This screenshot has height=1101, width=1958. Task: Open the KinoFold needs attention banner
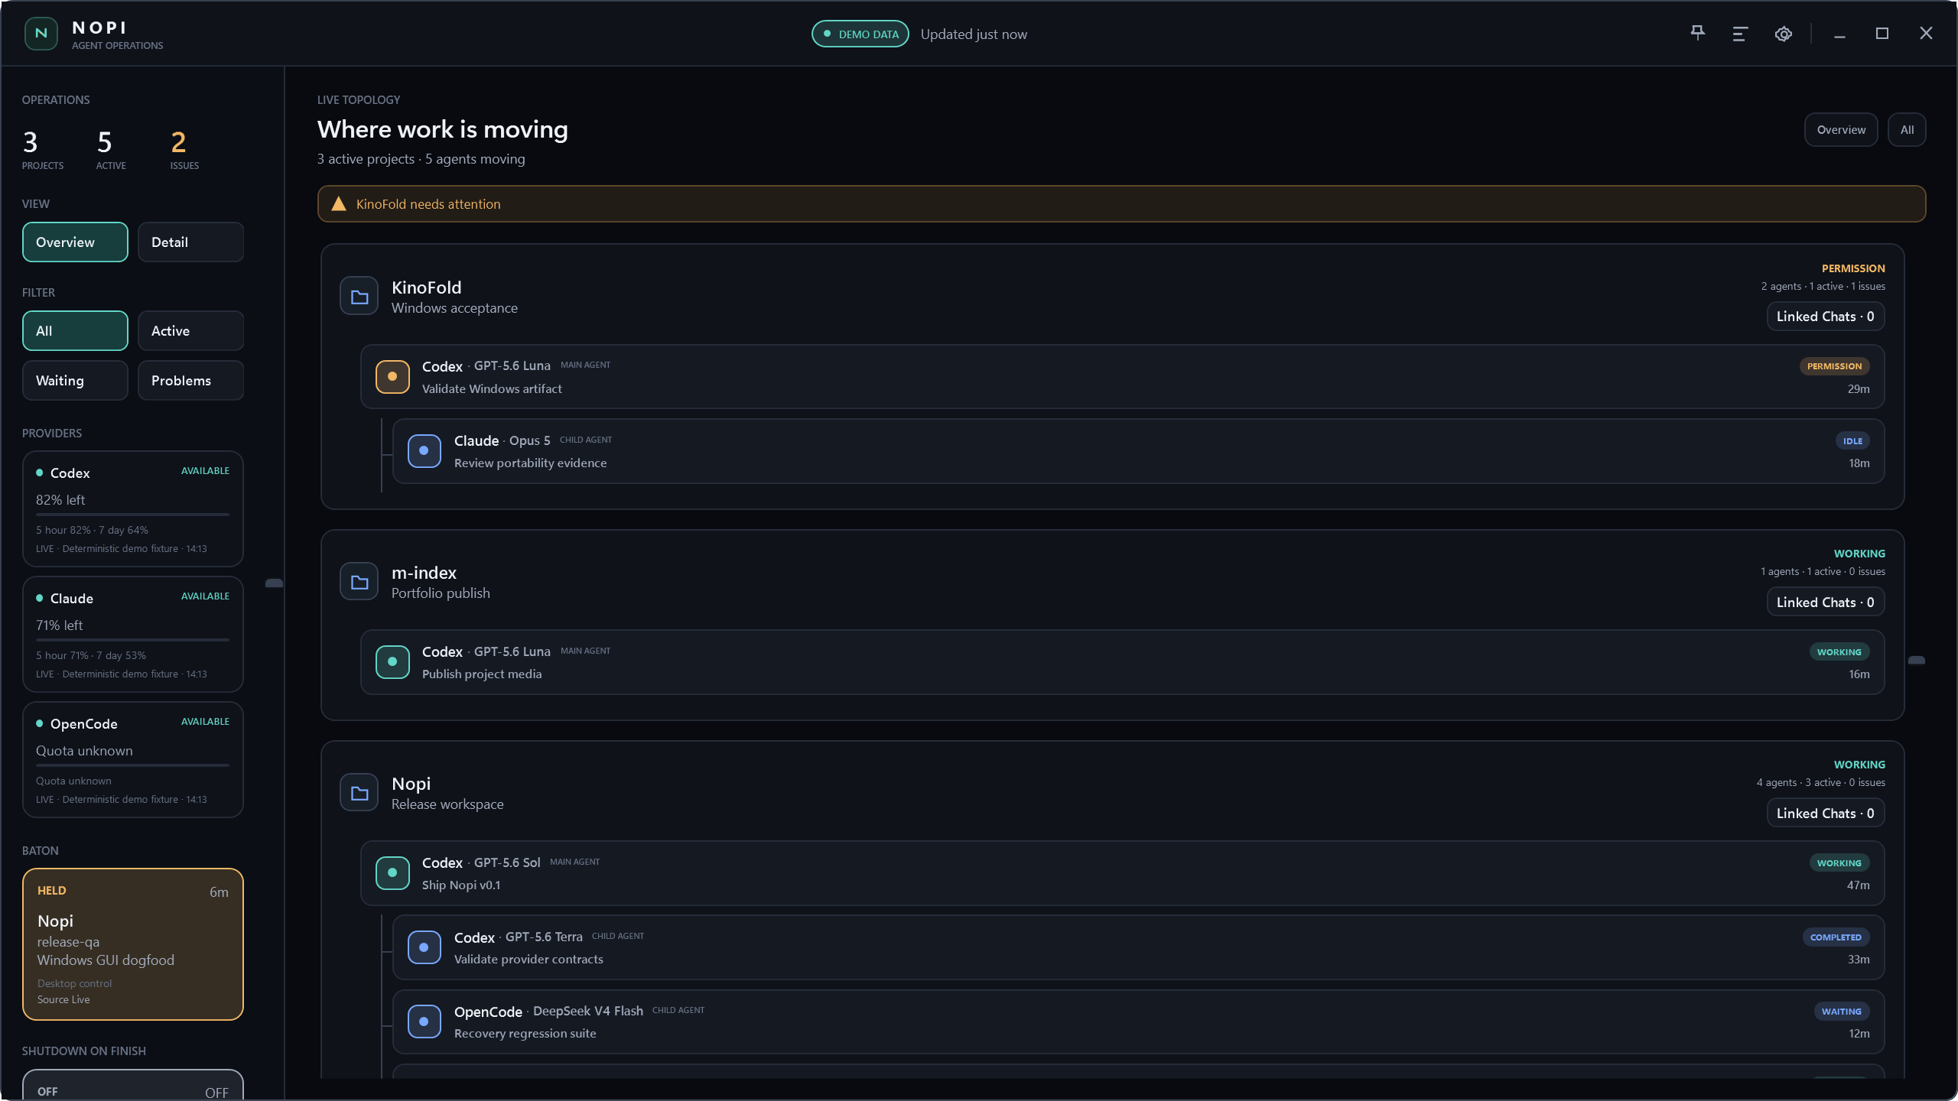[1121, 204]
